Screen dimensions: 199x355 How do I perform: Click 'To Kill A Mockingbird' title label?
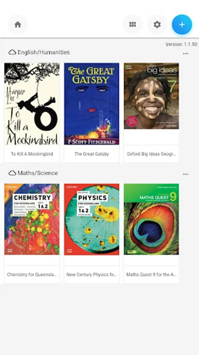(32, 154)
